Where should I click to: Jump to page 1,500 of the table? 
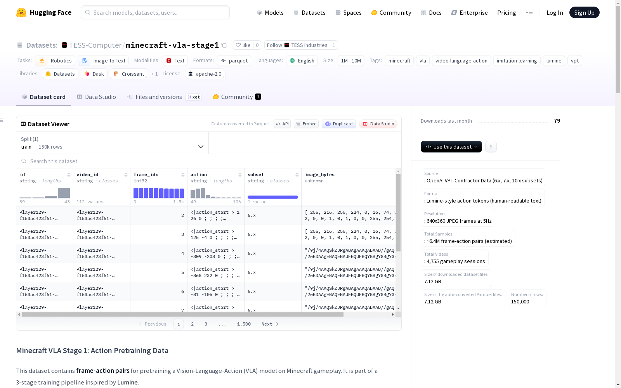(x=244, y=324)
